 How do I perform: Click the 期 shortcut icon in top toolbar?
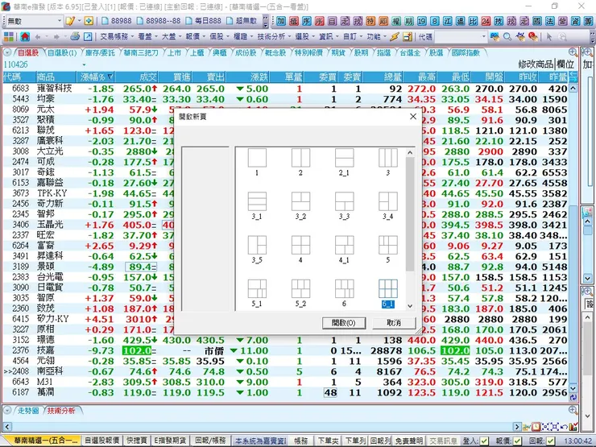coord(409,21)
